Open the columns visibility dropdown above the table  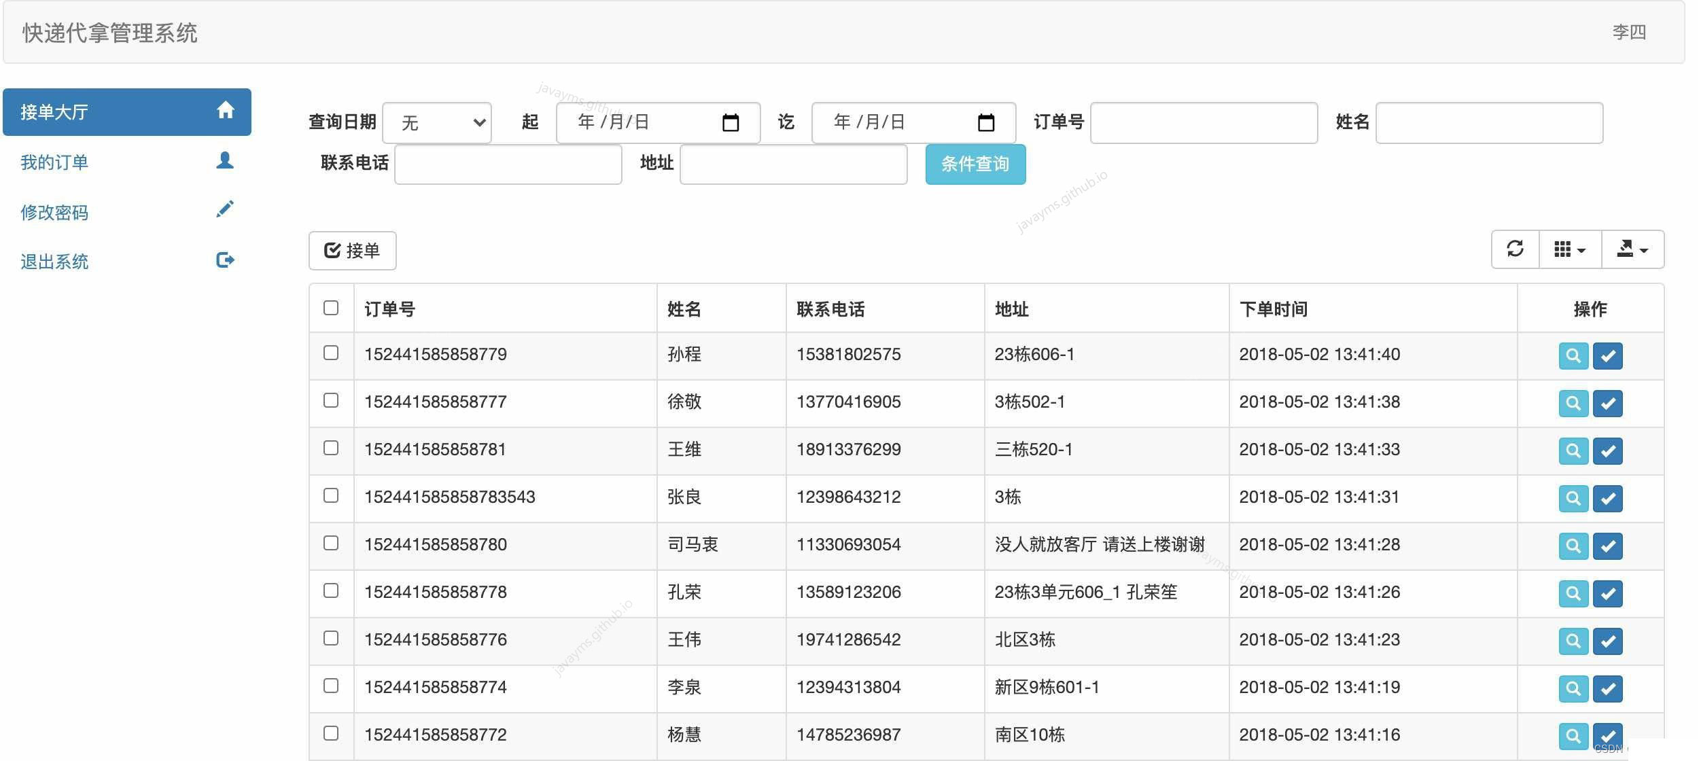[1571, 249]
